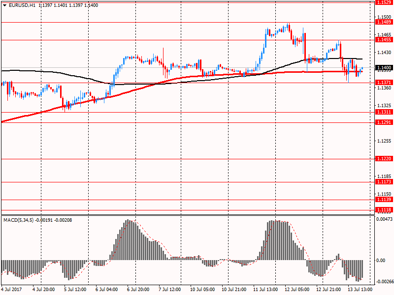Image resolution: width=394 pixels, height=295 pixels.
Task: Click the 1.1185 price scale value
Action: coord(384,176)
